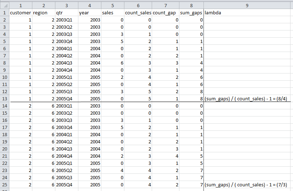Select row header 13
293x191 pixels.
[x=4, y=99]
